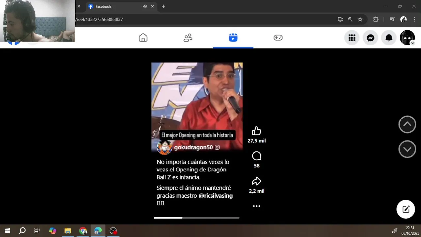Click the pen icon in system tray

point(394,231)
